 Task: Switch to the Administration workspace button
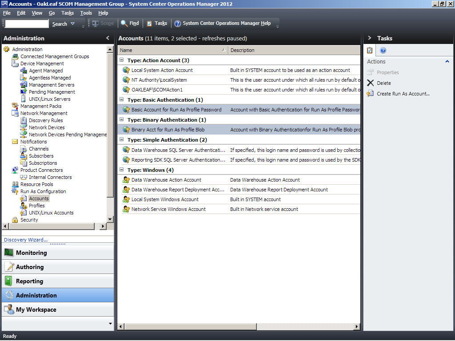click(58, 295)
